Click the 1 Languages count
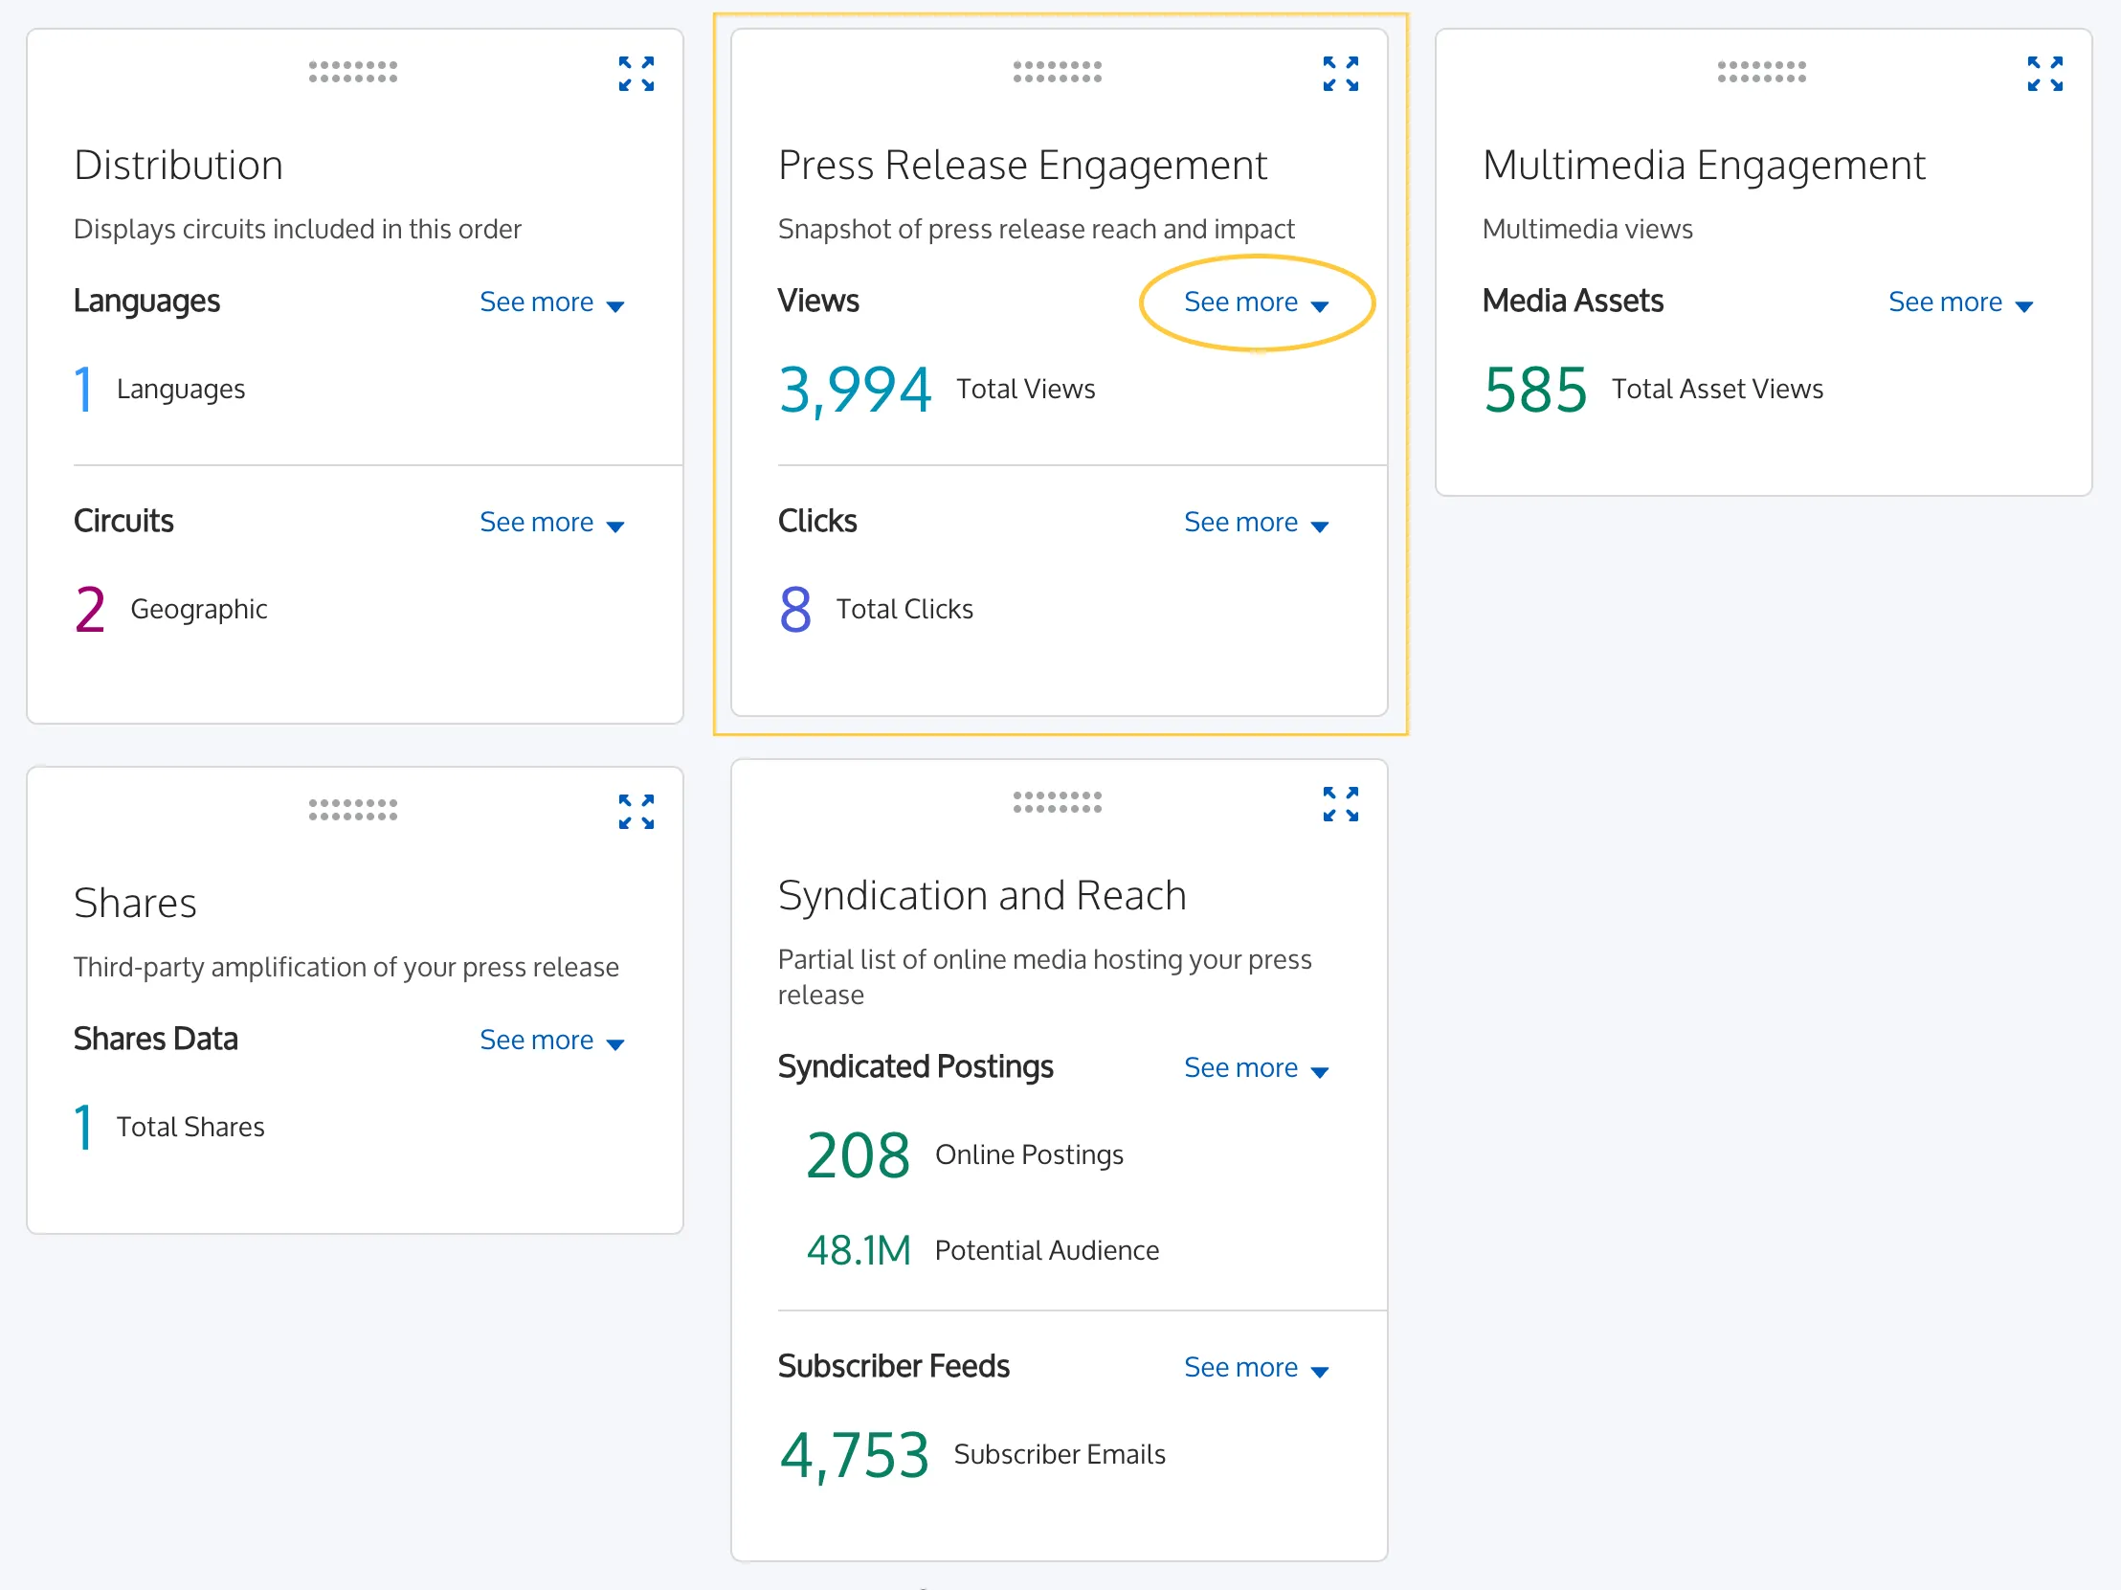 coord(83,390)
